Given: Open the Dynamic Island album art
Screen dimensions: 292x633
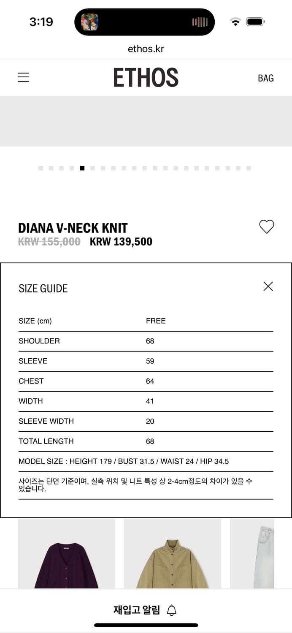Looking at the screenshot, I should 89,22.
